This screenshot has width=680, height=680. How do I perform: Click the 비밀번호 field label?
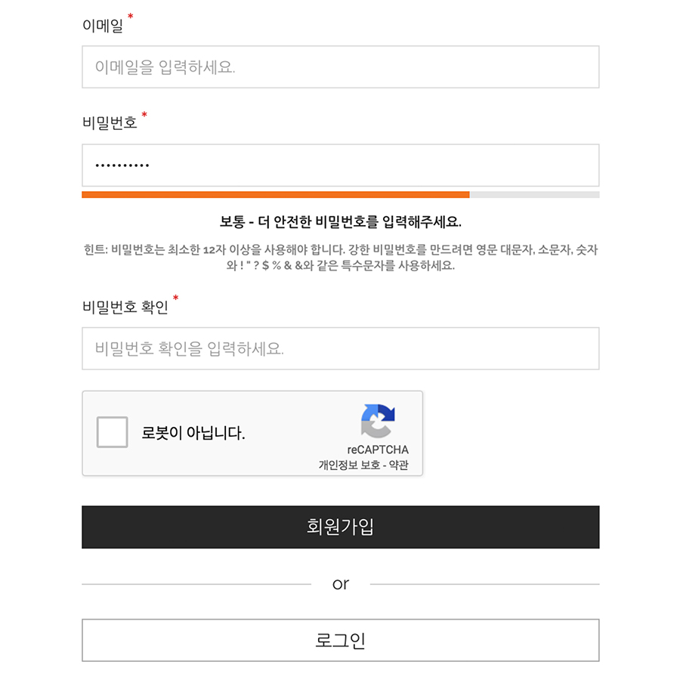110,122
